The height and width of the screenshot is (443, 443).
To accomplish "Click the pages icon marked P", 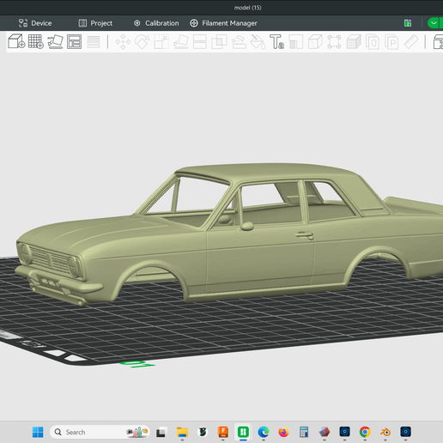I will (391, 42).
